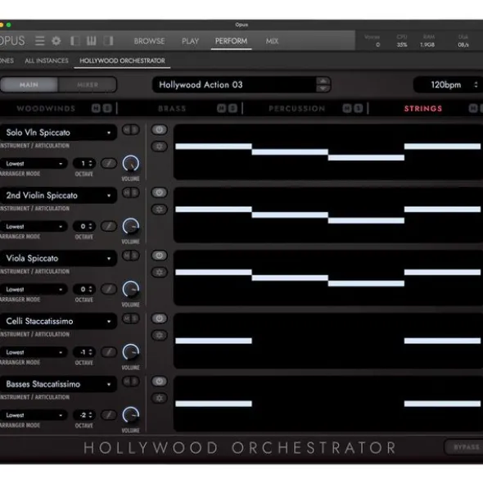Show the Woodwinds section
Viewport: 483px width, 484px height.
point(46,108)
